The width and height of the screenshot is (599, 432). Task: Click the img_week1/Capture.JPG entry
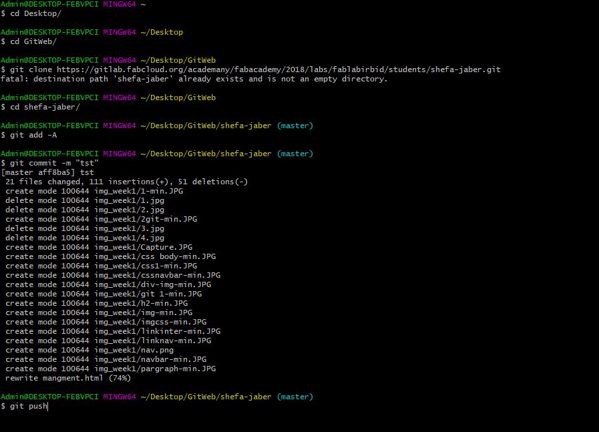pyautogui.click(x=144, y=247)
